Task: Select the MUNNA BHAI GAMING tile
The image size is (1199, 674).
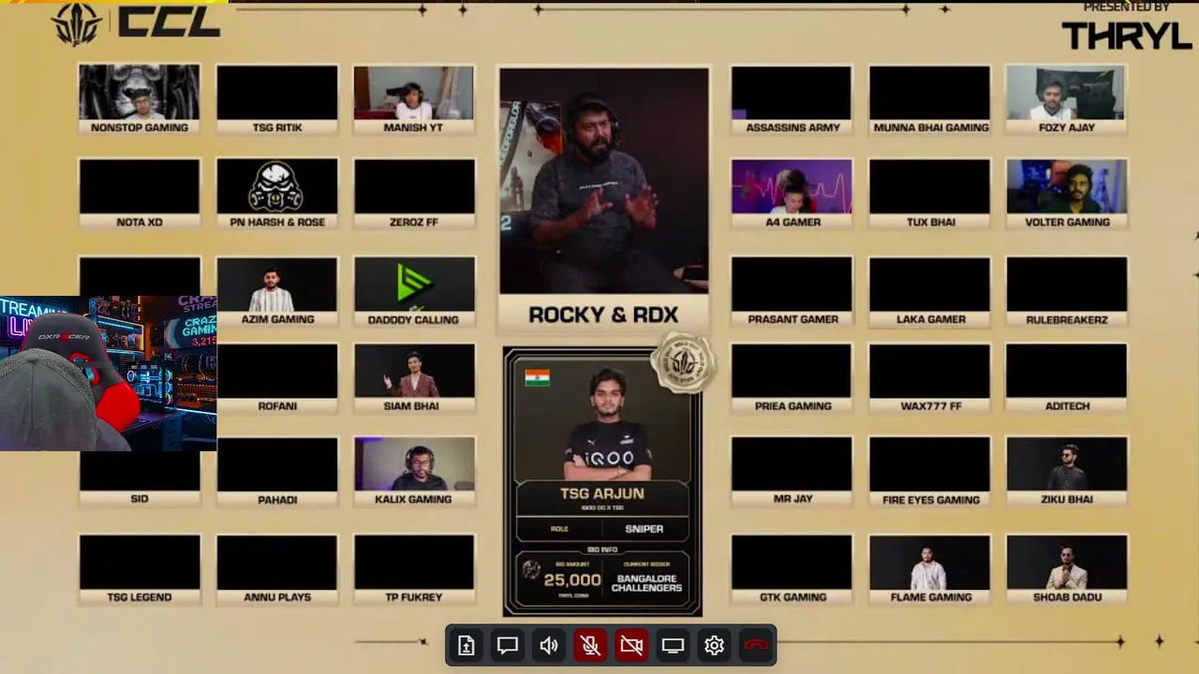Action: [930, 99]
